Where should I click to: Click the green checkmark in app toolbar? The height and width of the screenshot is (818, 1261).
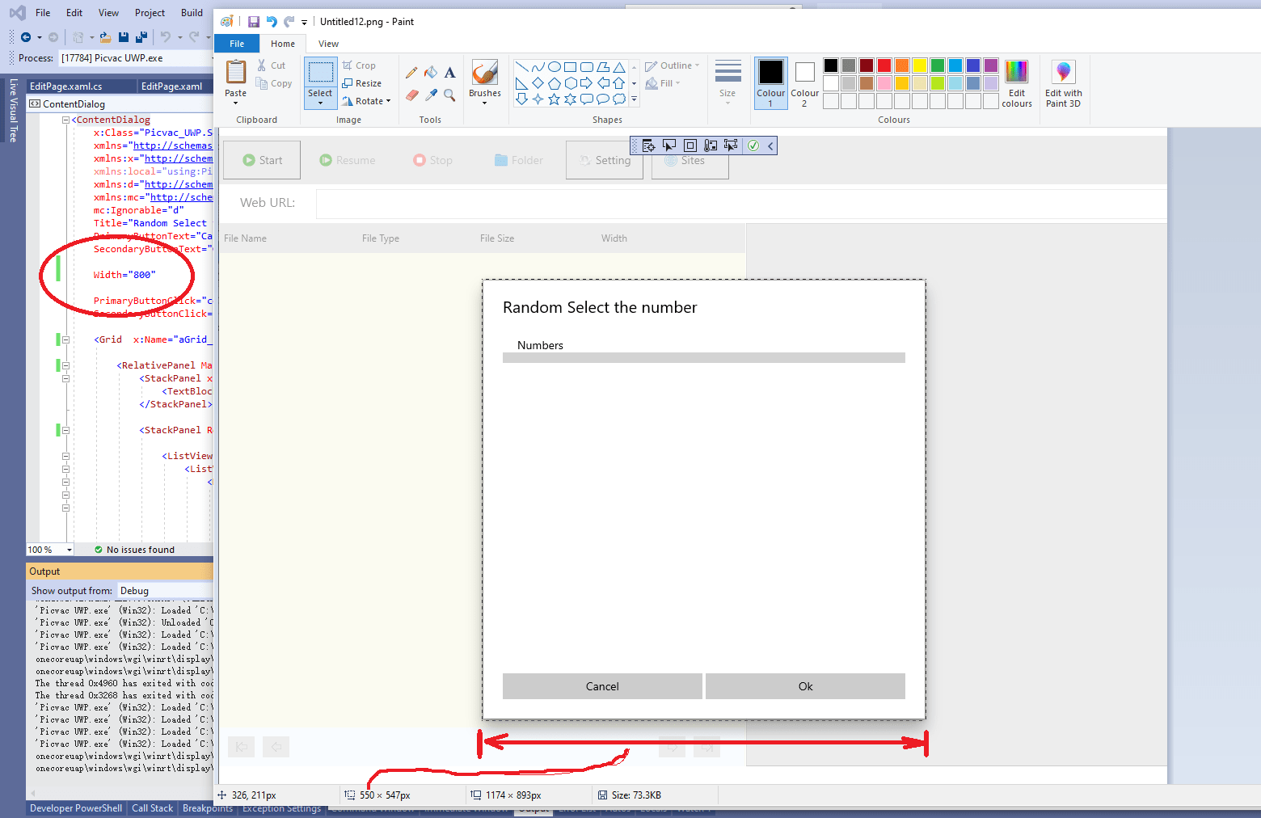[753, 145]
